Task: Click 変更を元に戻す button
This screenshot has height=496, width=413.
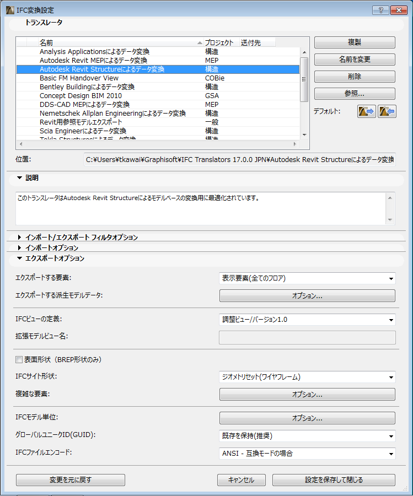Action: point(70,480)
